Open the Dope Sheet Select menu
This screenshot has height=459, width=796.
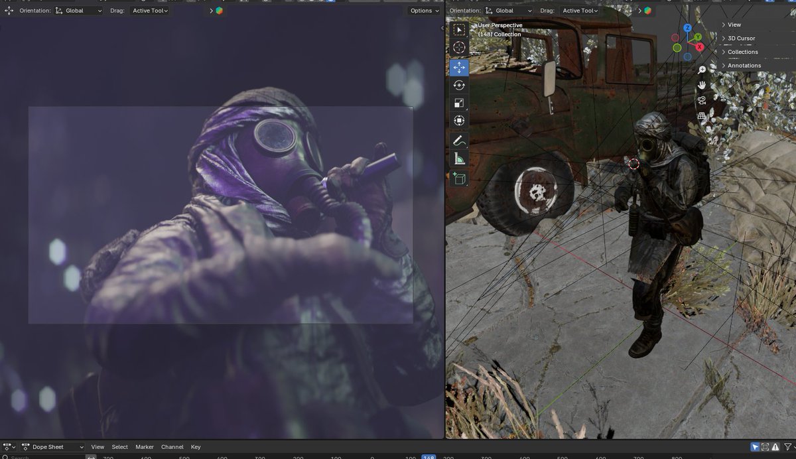click(x=119, y=447)
